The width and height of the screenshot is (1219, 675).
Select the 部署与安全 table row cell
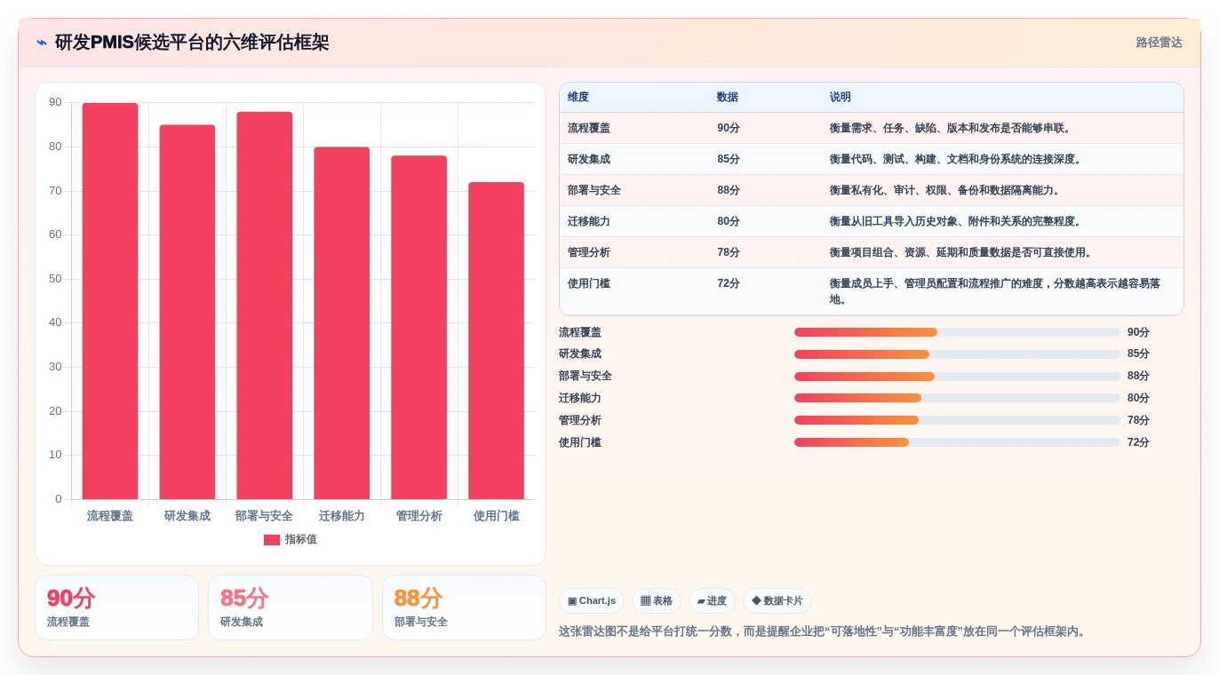click(x=594, y=190)
